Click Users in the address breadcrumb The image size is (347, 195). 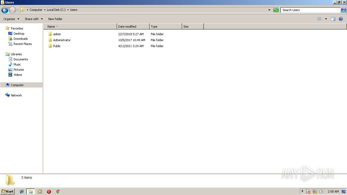[x=74, y=10]
